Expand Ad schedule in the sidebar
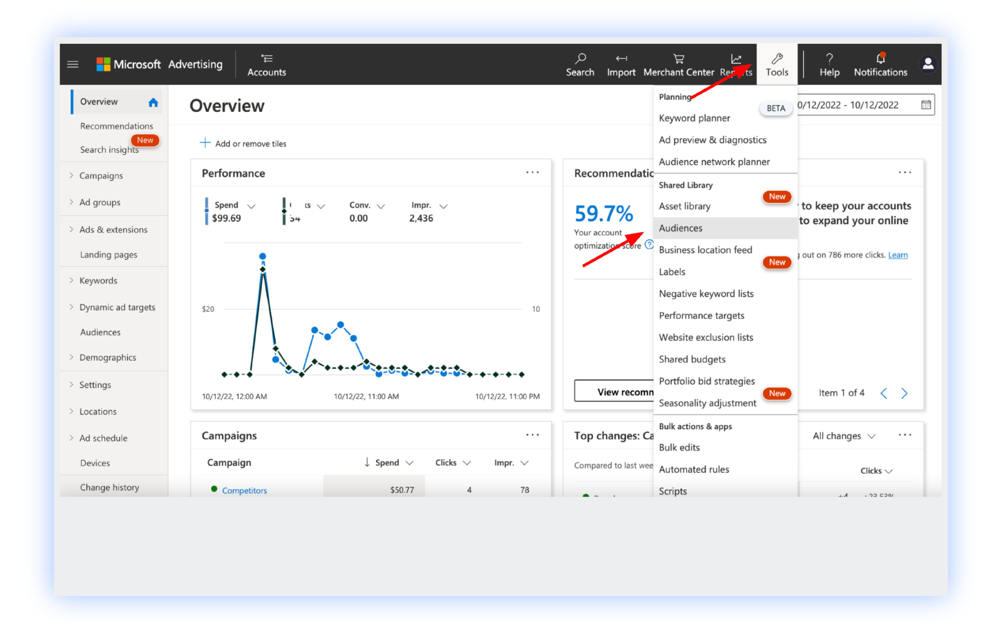 click(x=71, y=438)
